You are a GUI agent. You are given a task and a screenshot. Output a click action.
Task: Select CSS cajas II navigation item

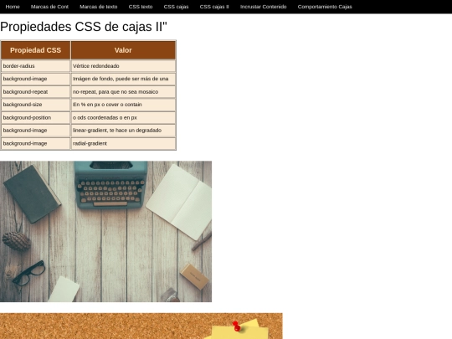[x=214, y=7]
